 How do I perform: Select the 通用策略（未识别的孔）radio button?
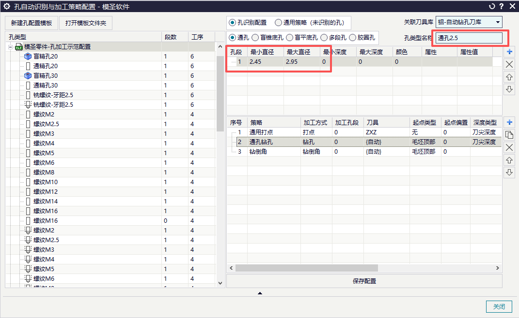click(x=278, y=22)
